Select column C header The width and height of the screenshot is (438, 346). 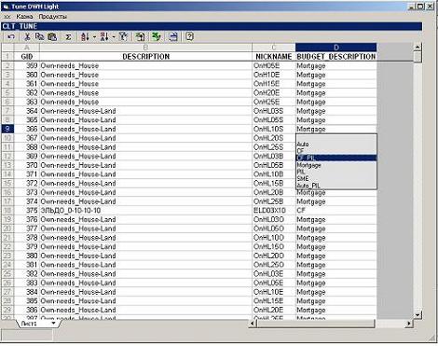[x=274, y=48]
